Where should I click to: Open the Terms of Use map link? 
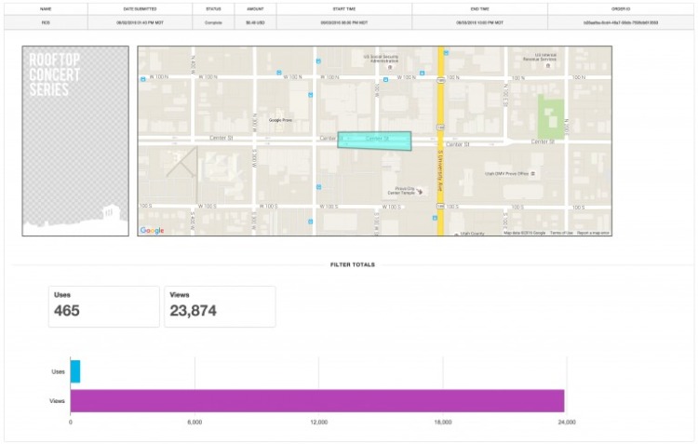pyautogui.click(x=561, y=233)
